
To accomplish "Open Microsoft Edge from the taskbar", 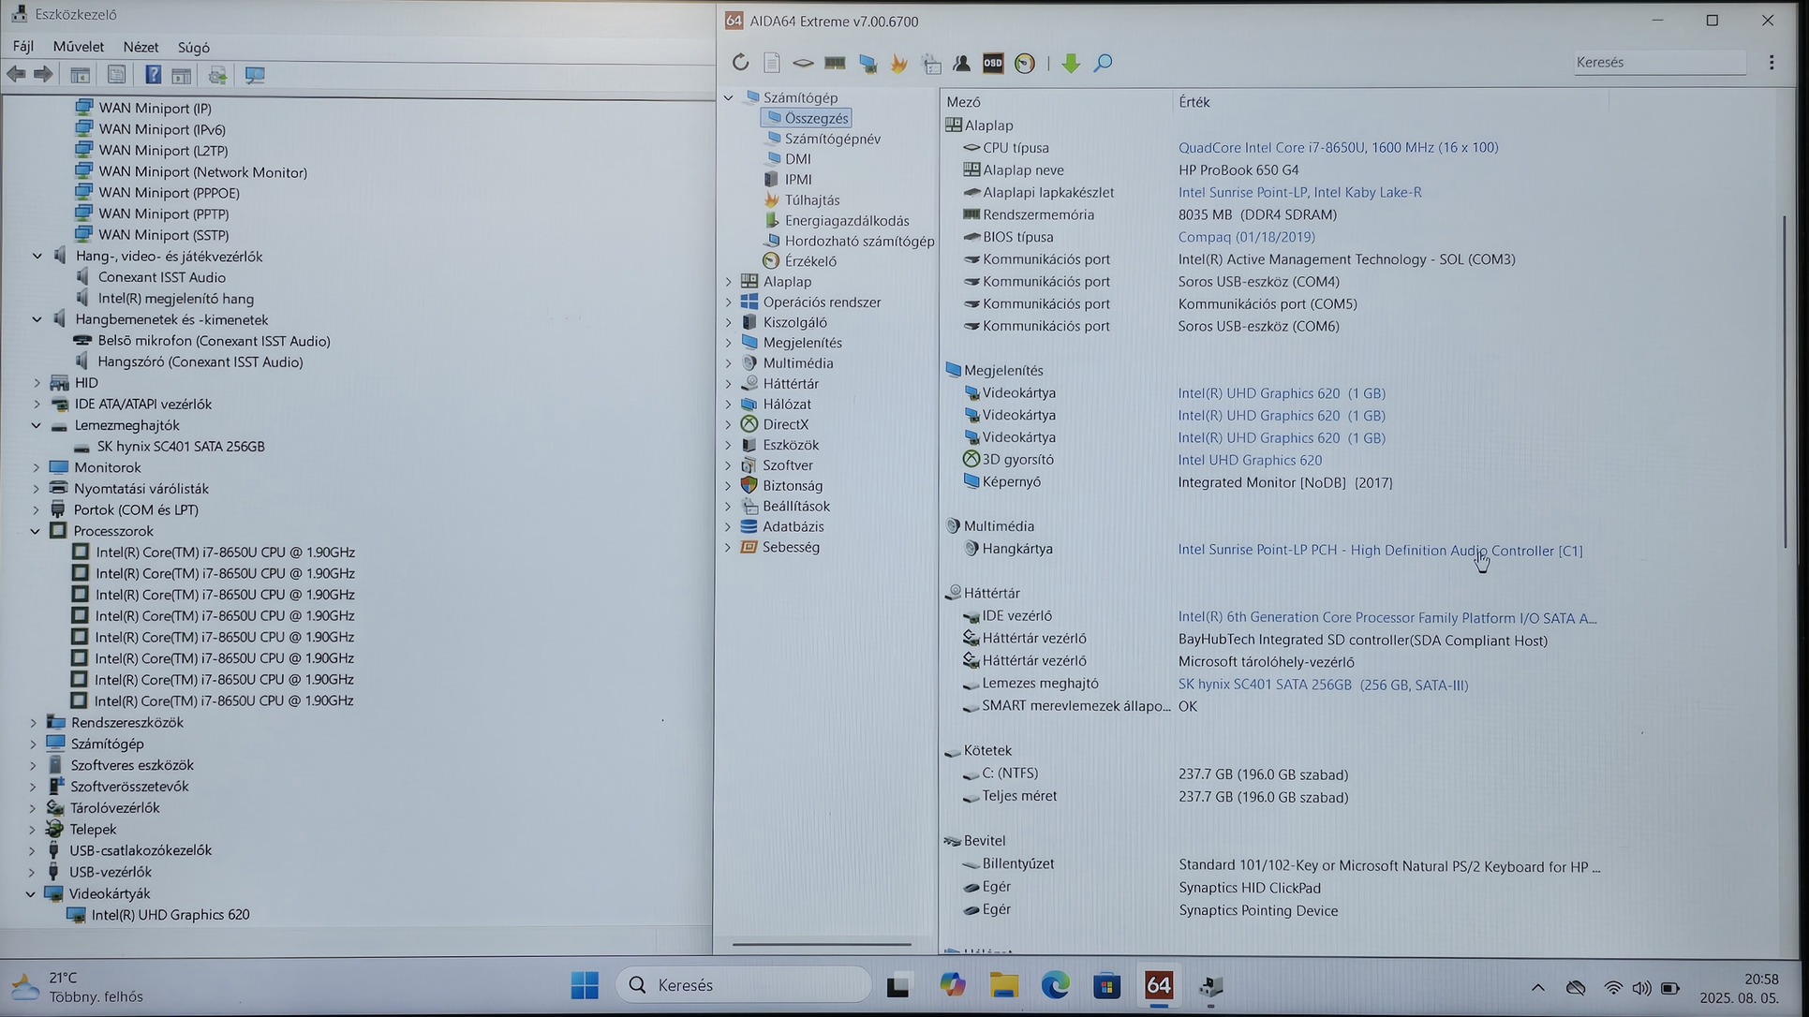I will coord(1055,985).
